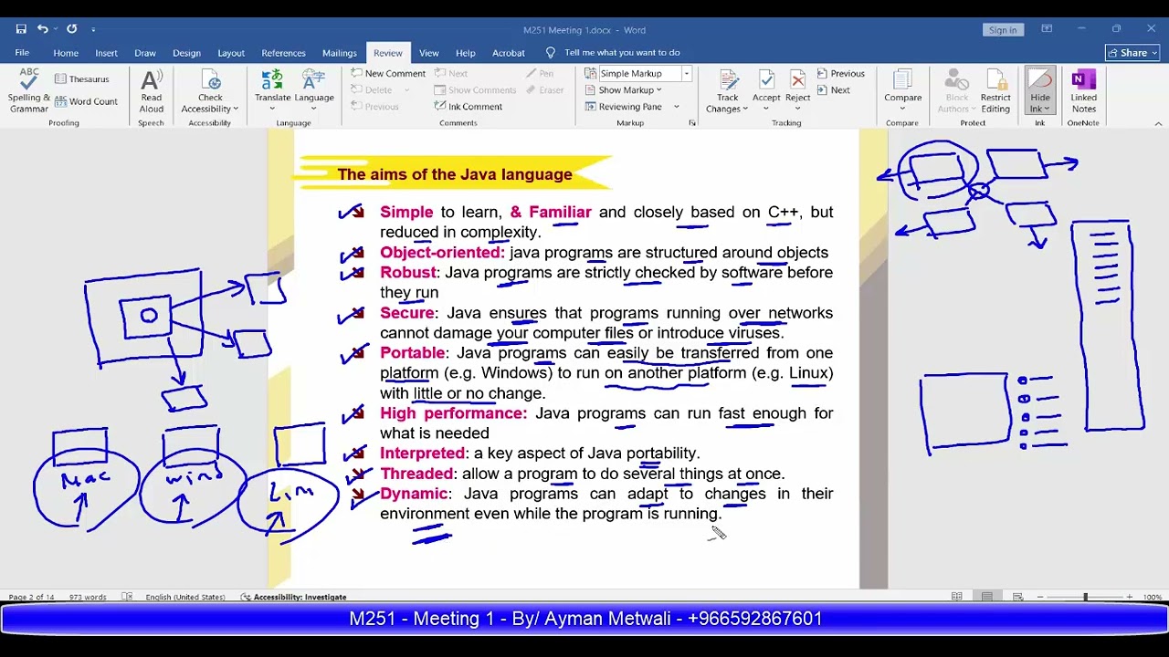Insert an Ink Comment
The height and width of the screenshot is (657, 1169).
click(x=469, y=107)
